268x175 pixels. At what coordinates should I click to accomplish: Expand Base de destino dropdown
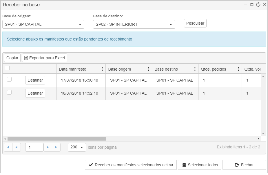tap(134, 24)
